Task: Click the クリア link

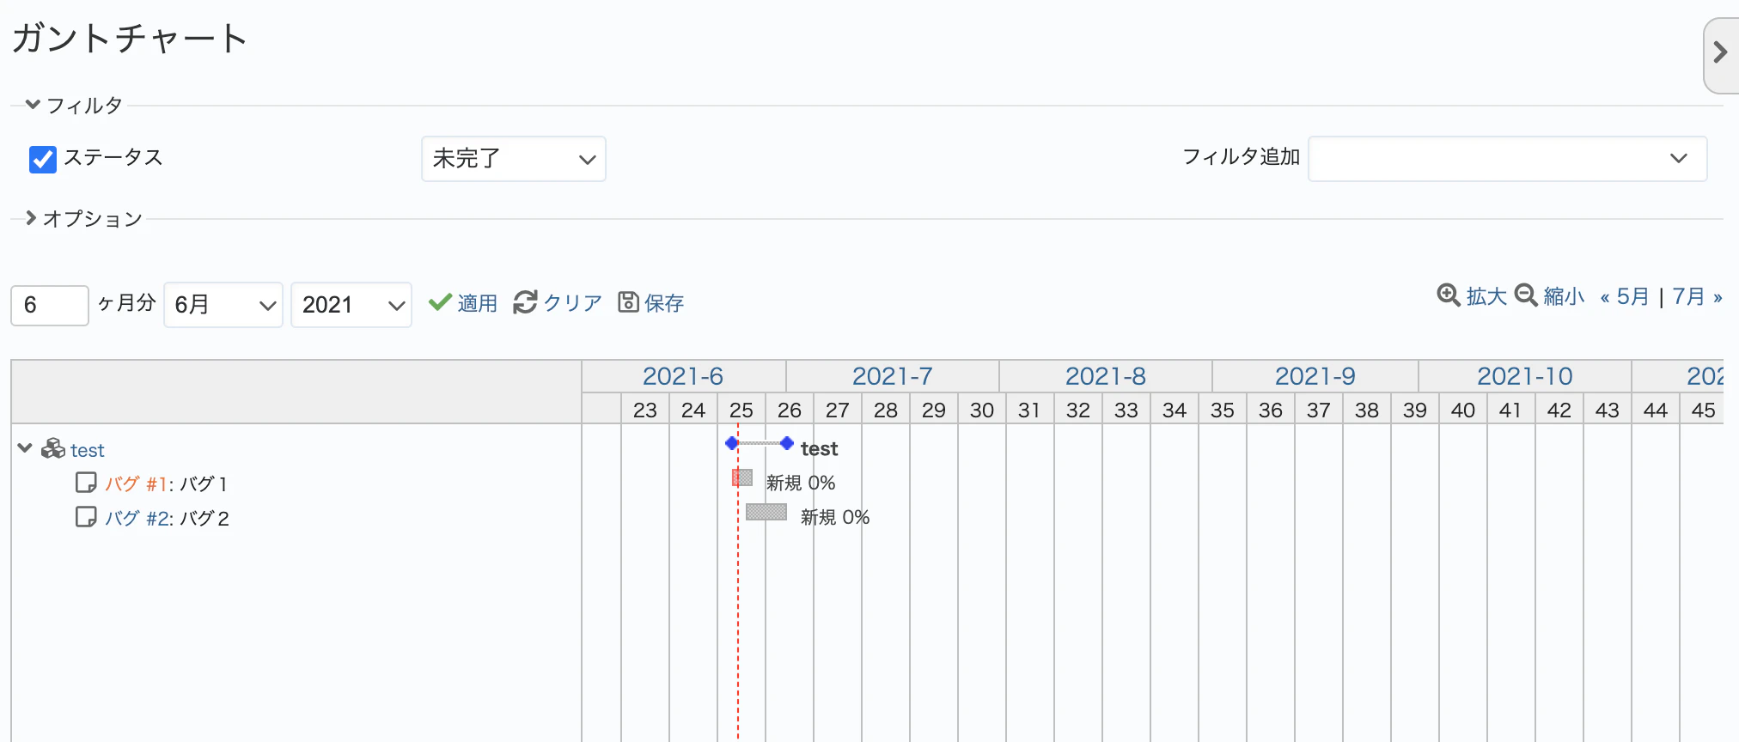Action: pyautogui.click(x=573, y=303)
